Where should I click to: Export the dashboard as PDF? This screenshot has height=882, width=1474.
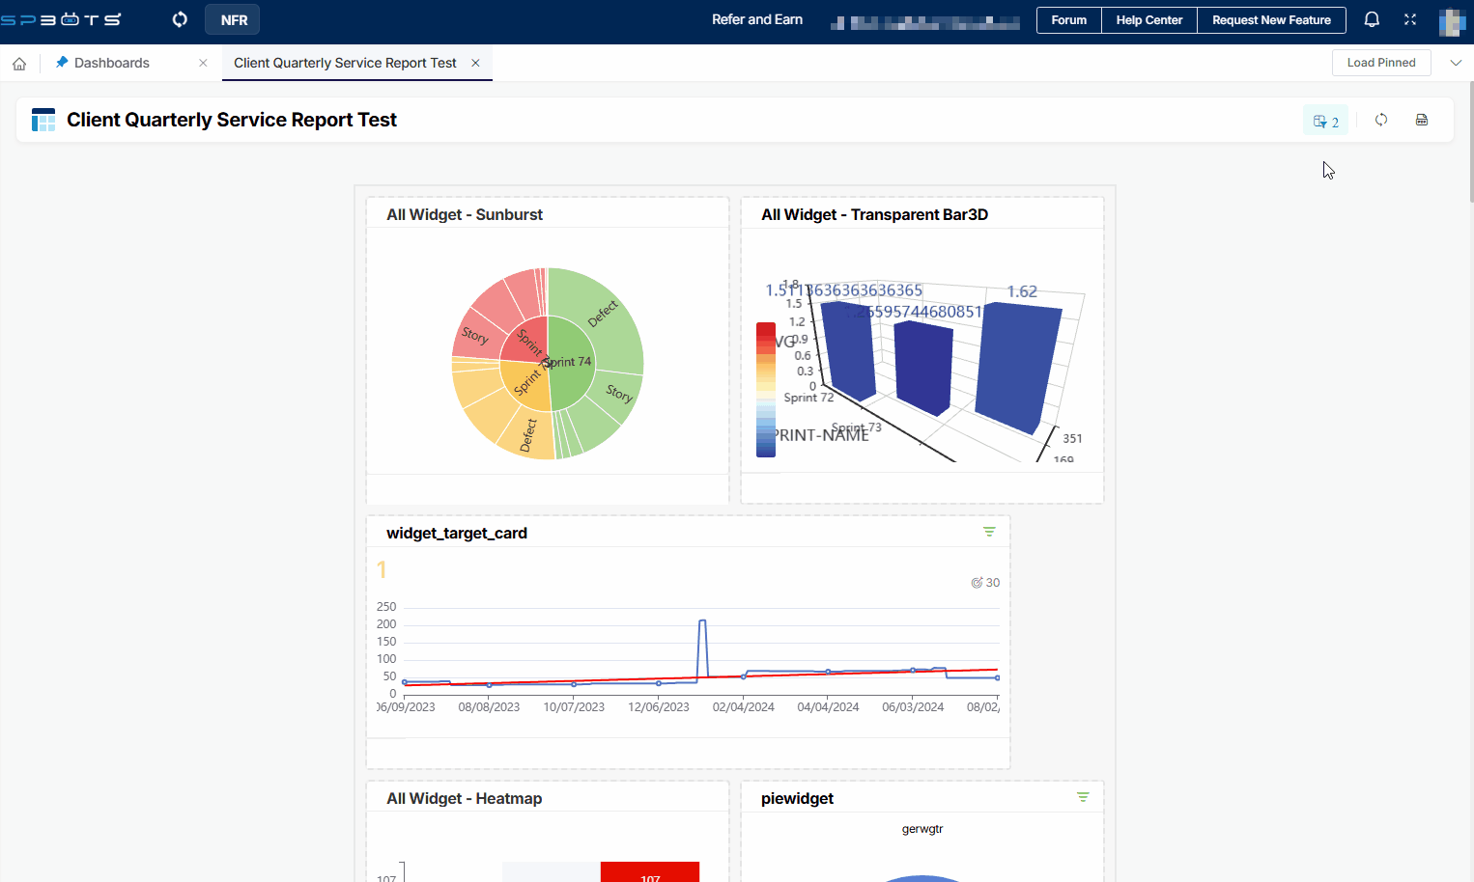click(x=1422, y=120)
